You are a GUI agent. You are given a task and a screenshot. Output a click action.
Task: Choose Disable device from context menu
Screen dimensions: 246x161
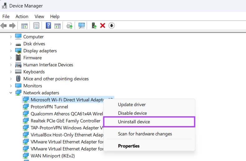point(149,113)
